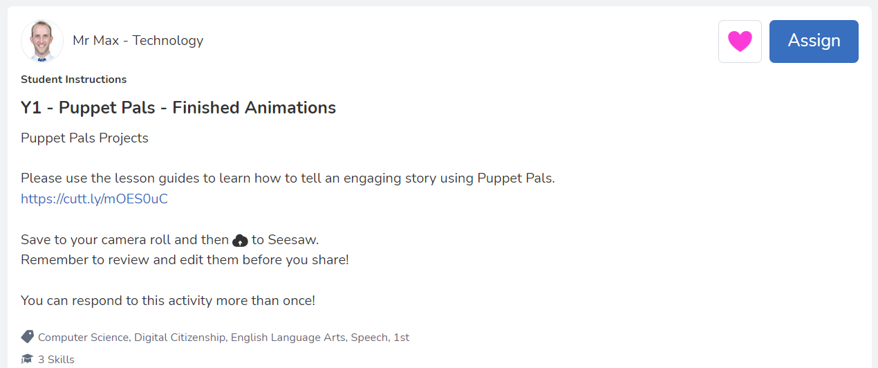This screenshot has height=368, width=878.
Task: Expand the 3 Skills list
Action: [56, 359]
